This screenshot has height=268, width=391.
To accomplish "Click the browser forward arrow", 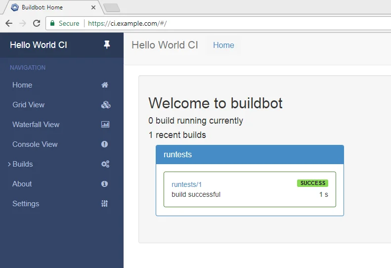I will (x=23, y=23).
